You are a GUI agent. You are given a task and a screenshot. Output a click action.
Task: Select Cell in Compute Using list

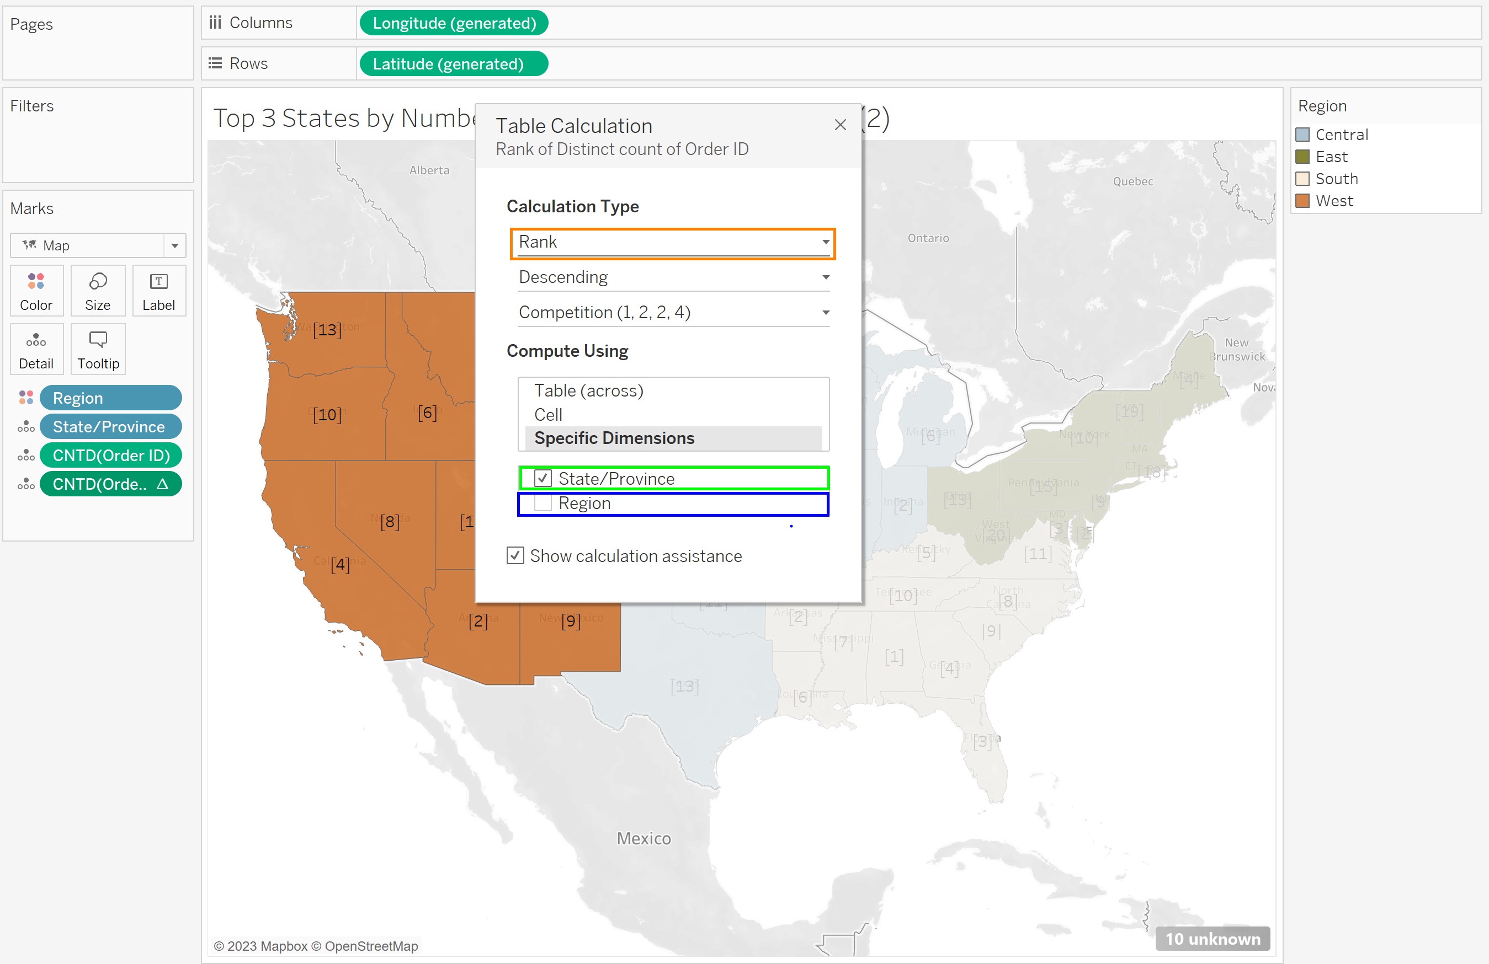click(x=548, y=415)
